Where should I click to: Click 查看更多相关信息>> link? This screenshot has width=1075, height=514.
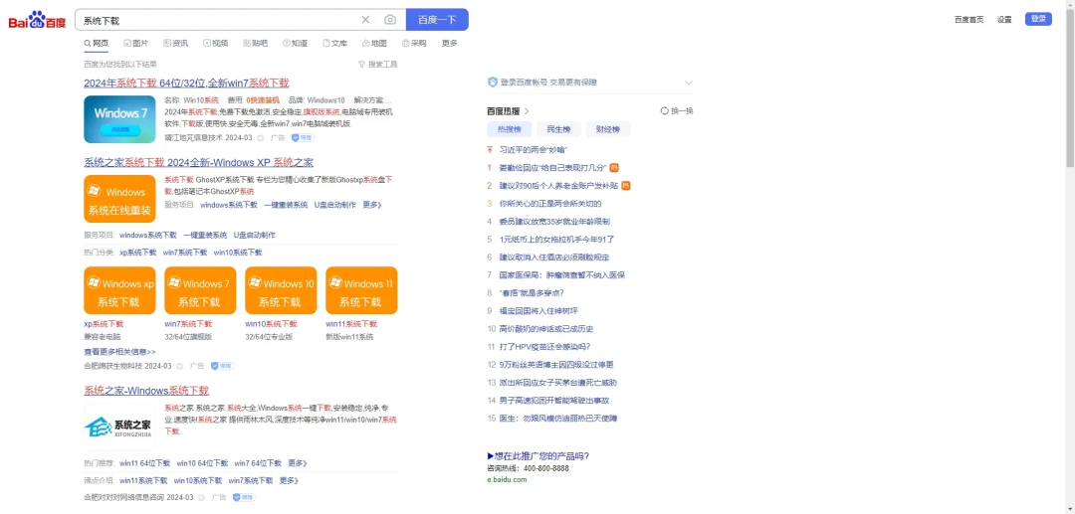coord(120,351)
